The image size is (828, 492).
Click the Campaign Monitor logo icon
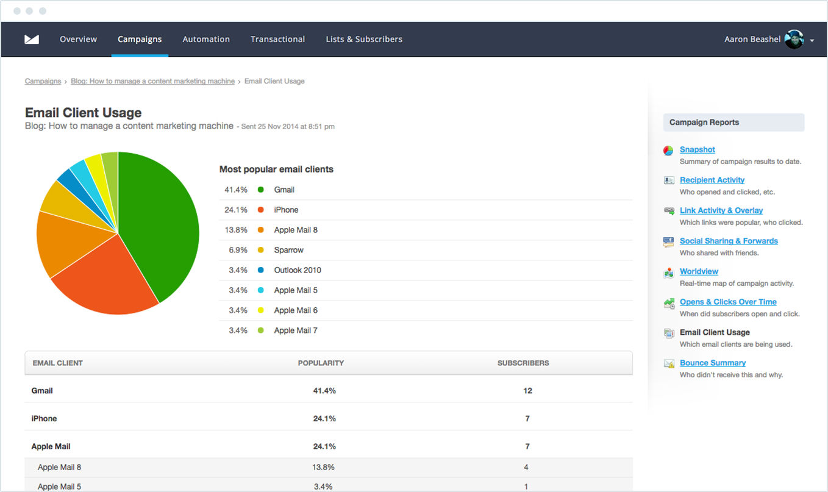[x=31, y=39]
